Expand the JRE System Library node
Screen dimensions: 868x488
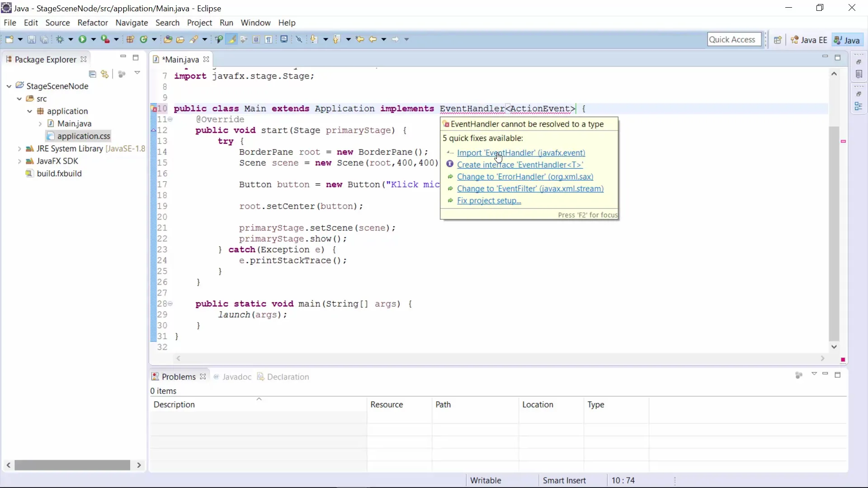19,149
